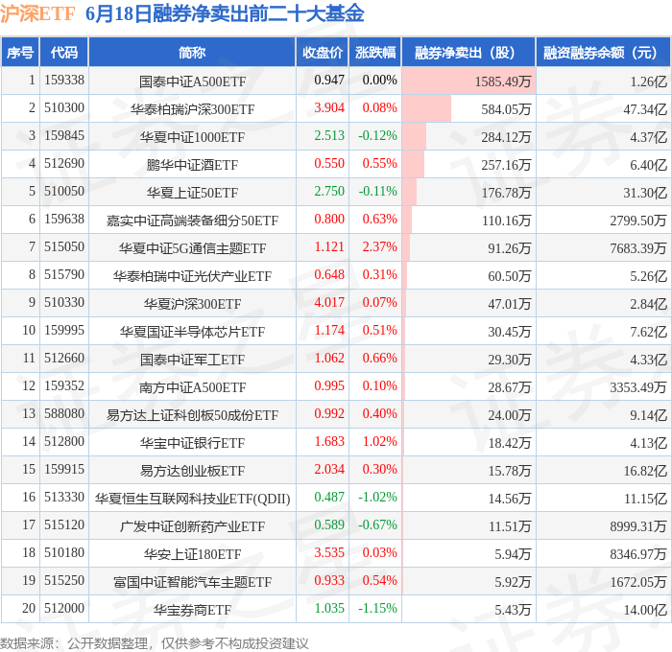
Task: Click 华安上证180ETF name
Action: 192,554
